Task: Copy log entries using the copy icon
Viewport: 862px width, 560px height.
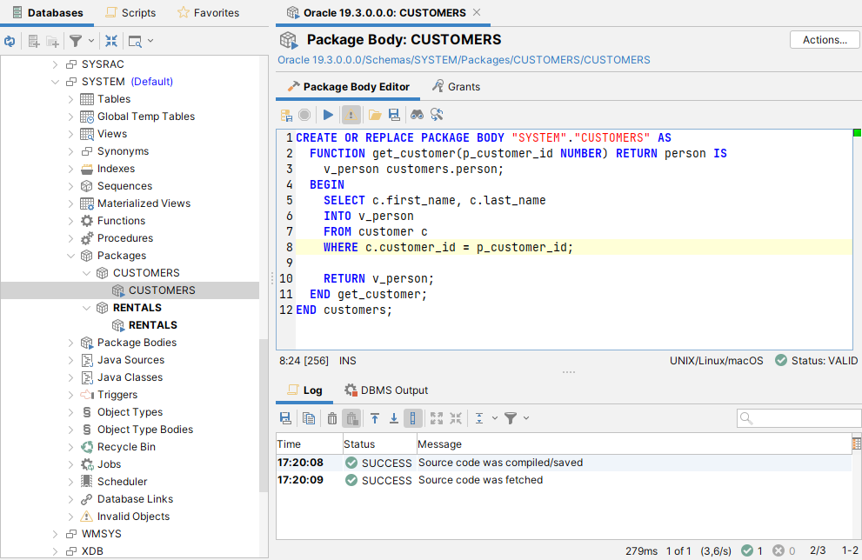Action: tap(309, 418)
